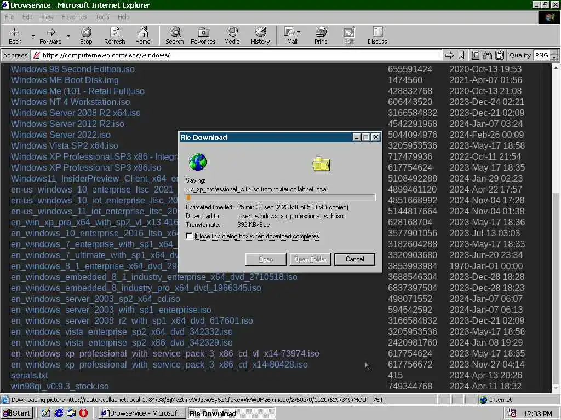Click the Back toolbar button
Image resolution: width=561 pixels, height=420 pixels.
click(15, 36)
